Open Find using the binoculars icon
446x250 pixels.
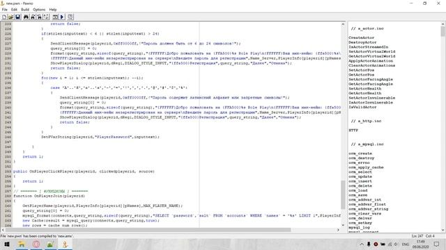[x=26, y=17]
